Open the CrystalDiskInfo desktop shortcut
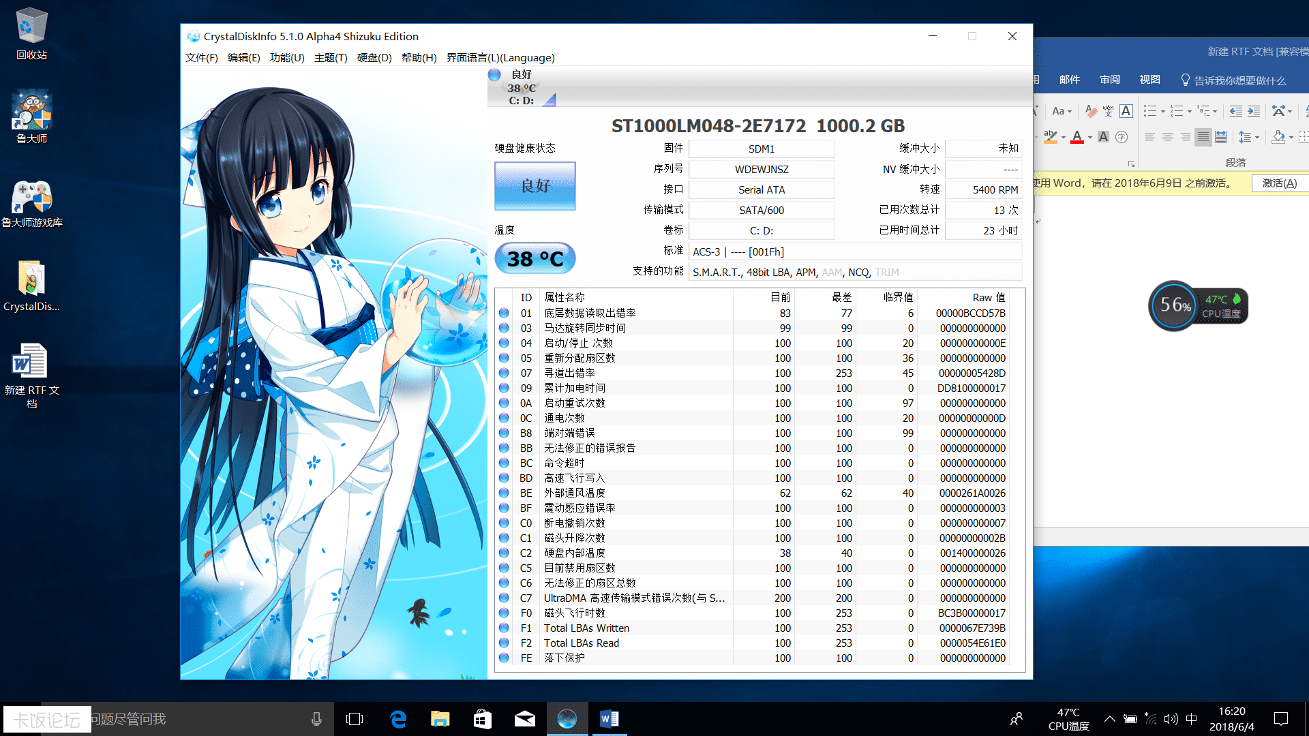 31,286
